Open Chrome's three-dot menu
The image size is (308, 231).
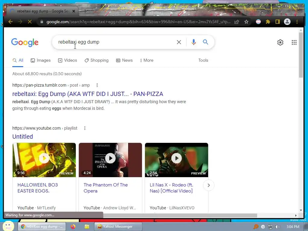point(297,22)
